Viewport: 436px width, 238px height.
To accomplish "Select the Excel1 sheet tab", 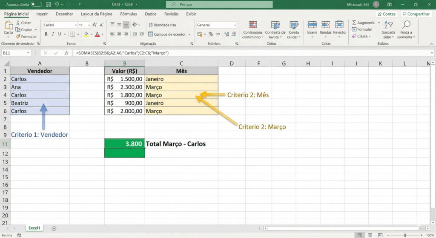I will (x=34, y=228).
